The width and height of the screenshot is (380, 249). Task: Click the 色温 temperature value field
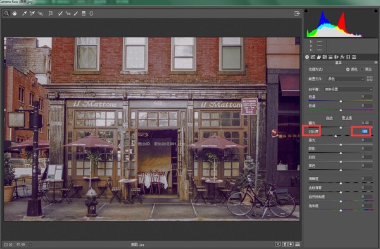point(367,97)
